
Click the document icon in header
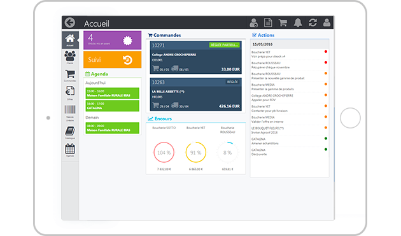[268, 22]
